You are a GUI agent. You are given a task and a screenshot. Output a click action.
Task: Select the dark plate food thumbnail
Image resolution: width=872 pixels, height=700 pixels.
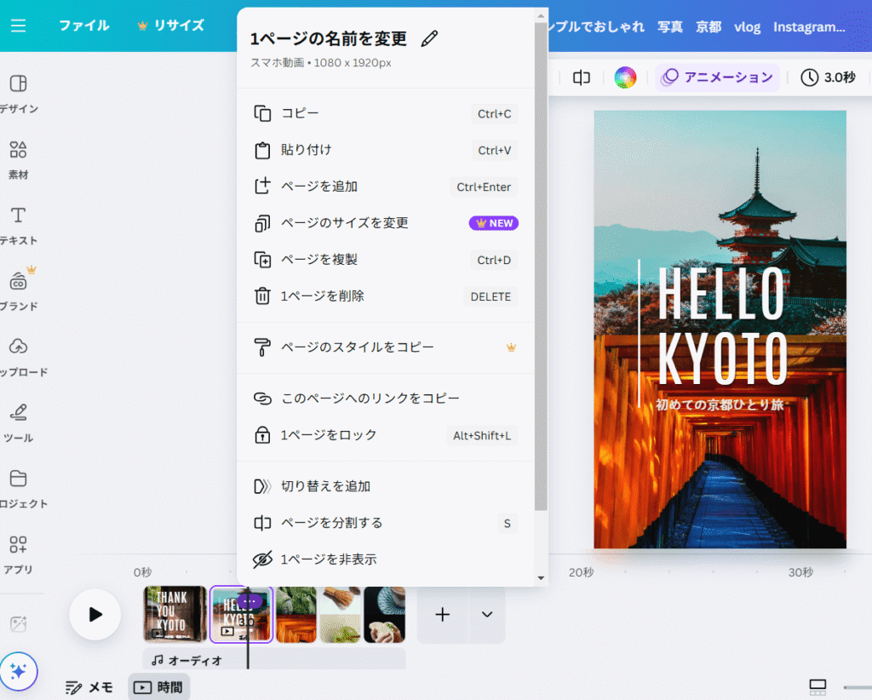click(384, 614)
